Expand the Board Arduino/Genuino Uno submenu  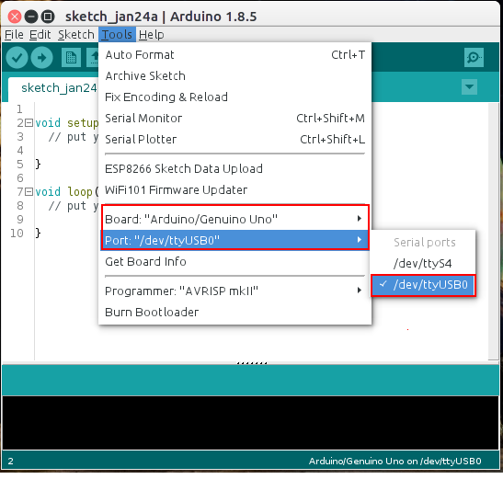tap(234, 220)
